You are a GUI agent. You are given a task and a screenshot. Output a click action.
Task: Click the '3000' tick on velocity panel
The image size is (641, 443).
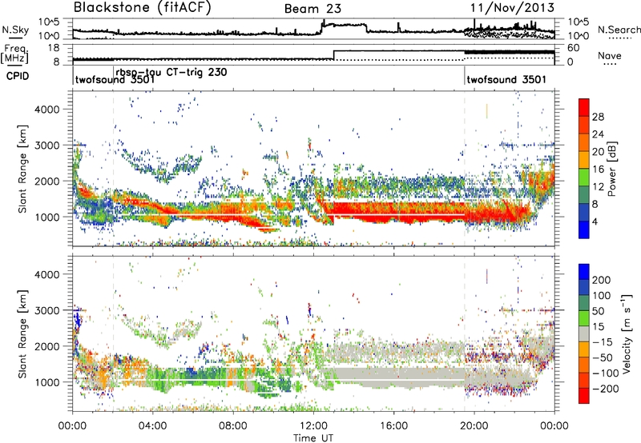tap(46, 310)
